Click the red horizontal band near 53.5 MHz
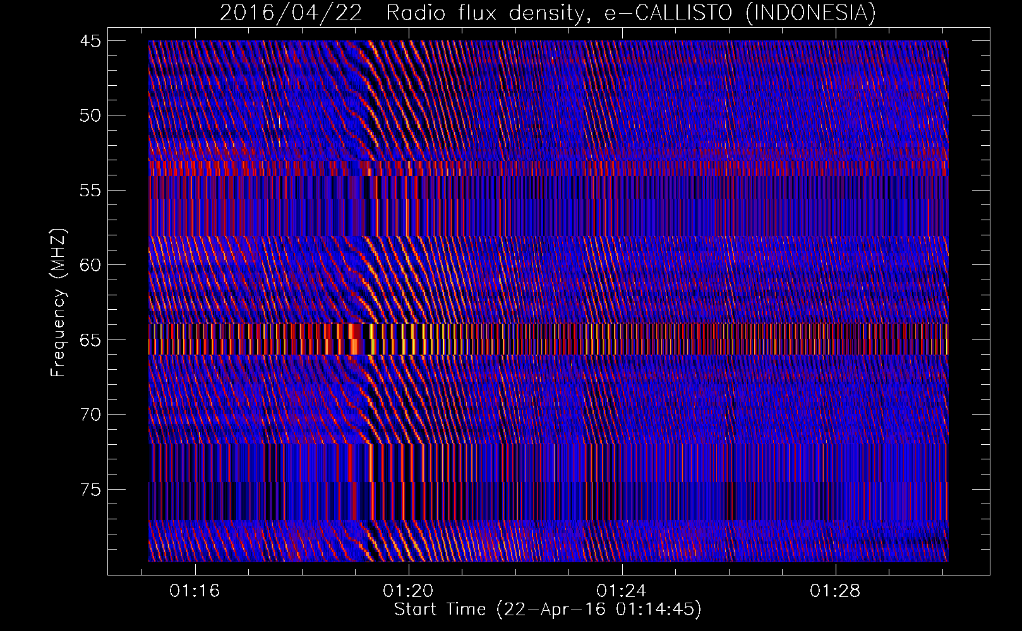The height and width of the screenshot is (631, 1022). (548, 168)
